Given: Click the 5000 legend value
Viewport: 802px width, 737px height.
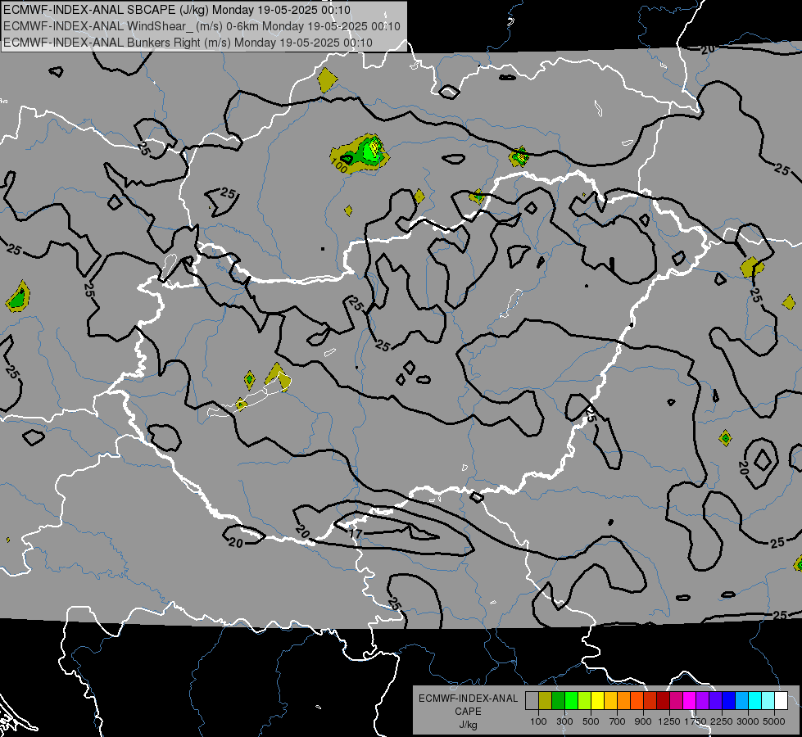Looking at the screenshot, I should (x=774, y=721).
